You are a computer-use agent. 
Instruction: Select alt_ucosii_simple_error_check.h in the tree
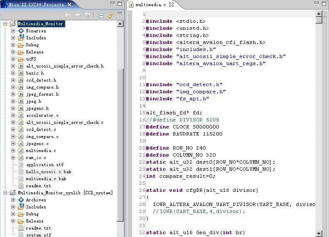point(65,66)
